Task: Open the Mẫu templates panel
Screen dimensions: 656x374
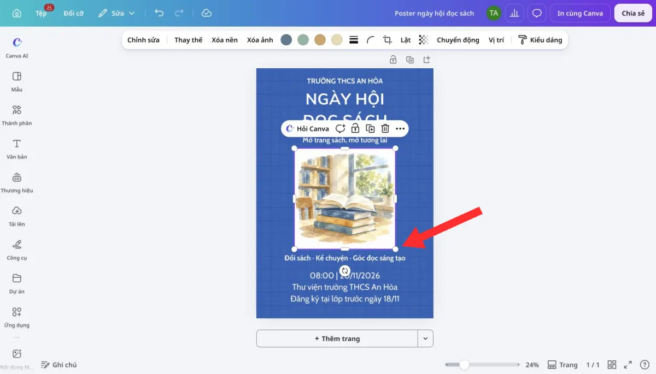Action: coord(17,81)
